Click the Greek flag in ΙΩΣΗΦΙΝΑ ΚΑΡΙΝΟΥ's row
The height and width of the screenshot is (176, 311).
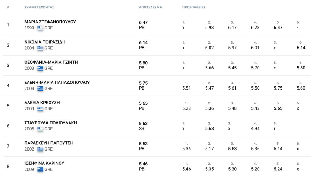pos(40,169)
